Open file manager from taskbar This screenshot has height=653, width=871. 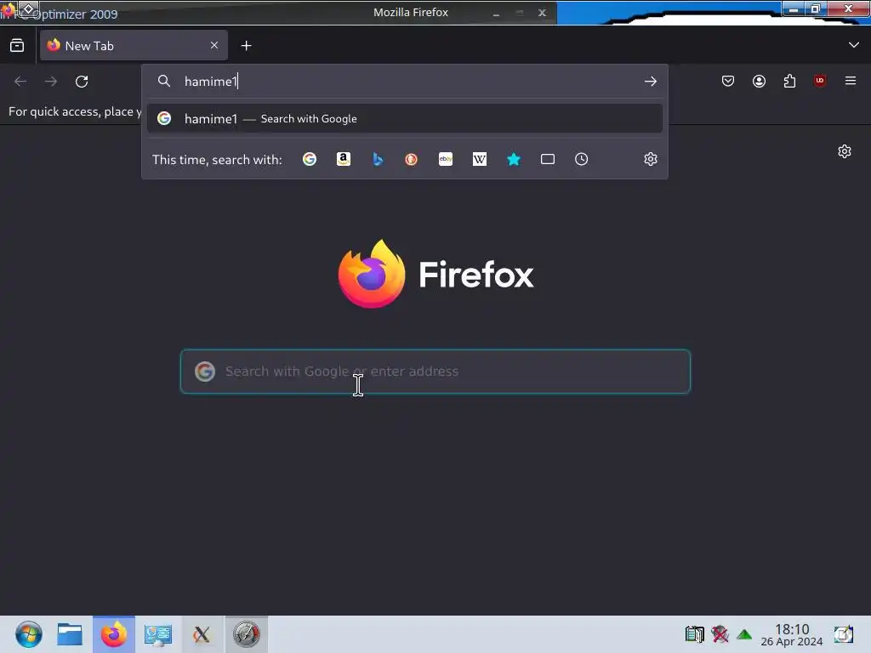[x=70, y=634]
